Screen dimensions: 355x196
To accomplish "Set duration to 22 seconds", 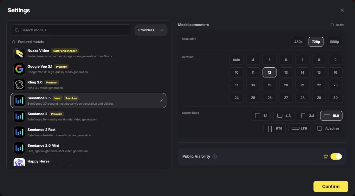I will click(319, 85).
